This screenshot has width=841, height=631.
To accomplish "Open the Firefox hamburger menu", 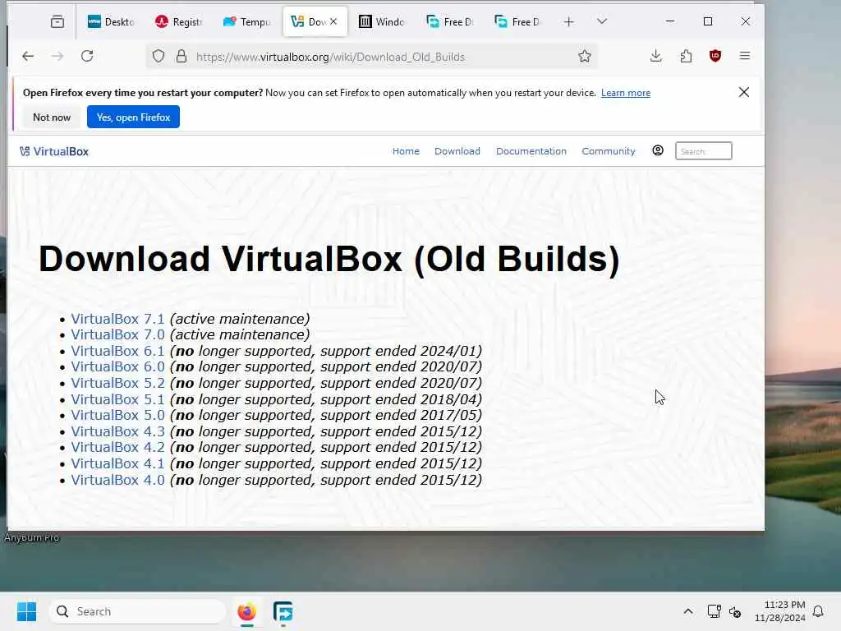I will 744,56.
